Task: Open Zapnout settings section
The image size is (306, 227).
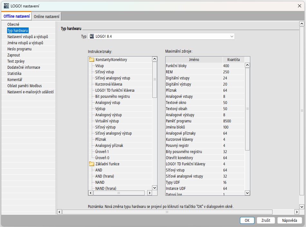Action: [14, 55]
